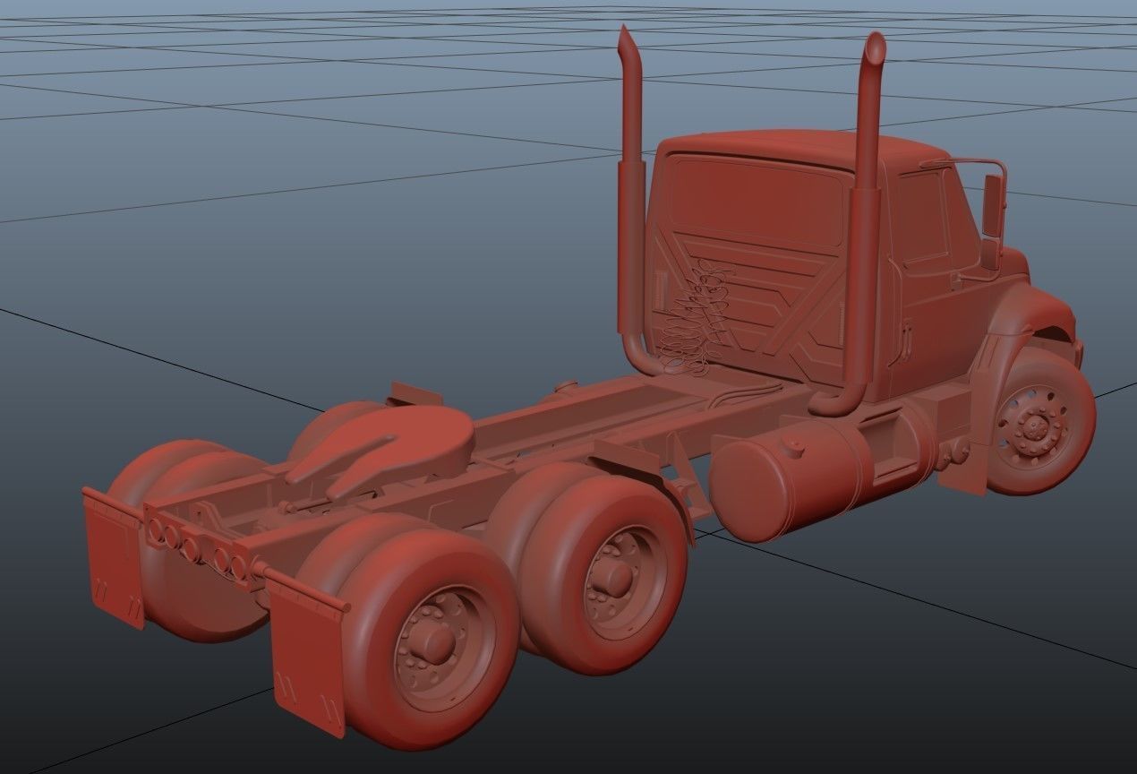Click the near-side rear mud flap
The height and width of the screenshot is (774, 1137).
307,652
